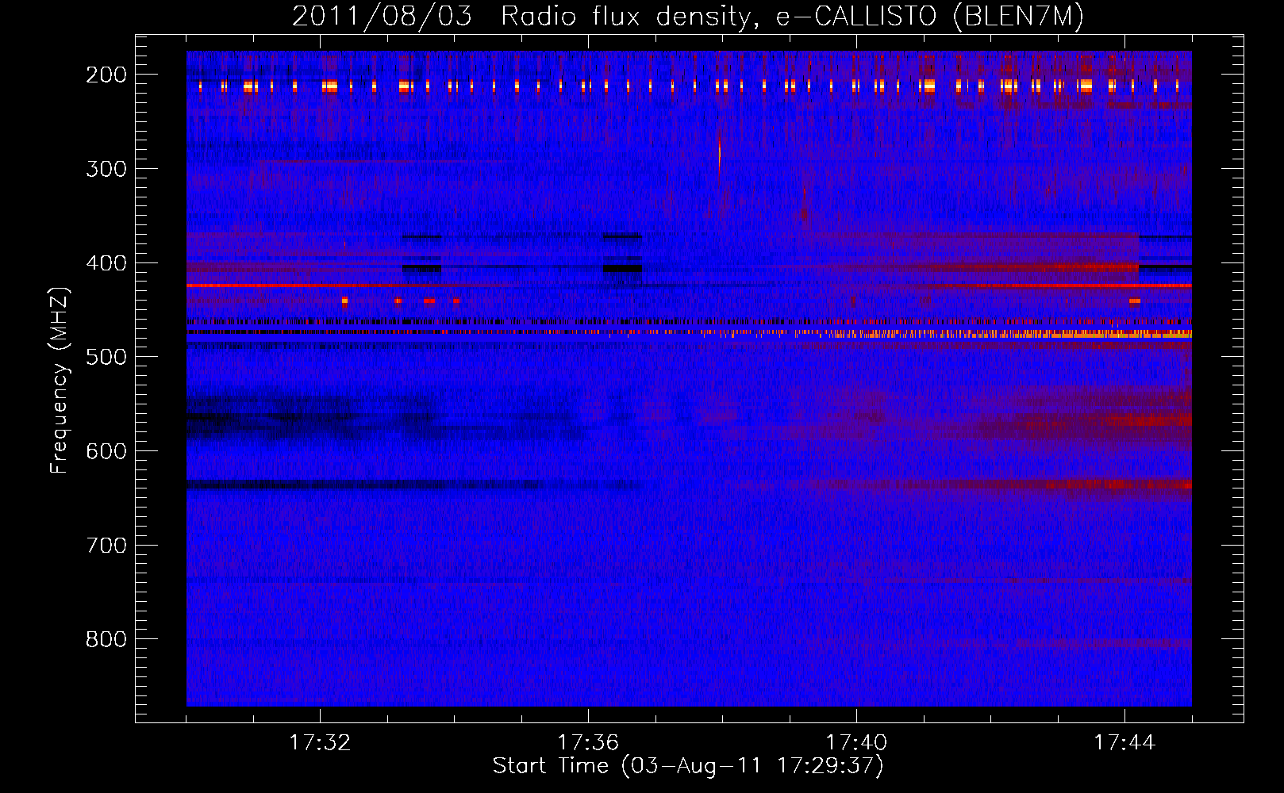Click the solid red horizontal line near 425 MHz

(689, 285)
